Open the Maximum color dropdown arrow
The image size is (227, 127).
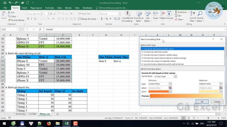221,91
